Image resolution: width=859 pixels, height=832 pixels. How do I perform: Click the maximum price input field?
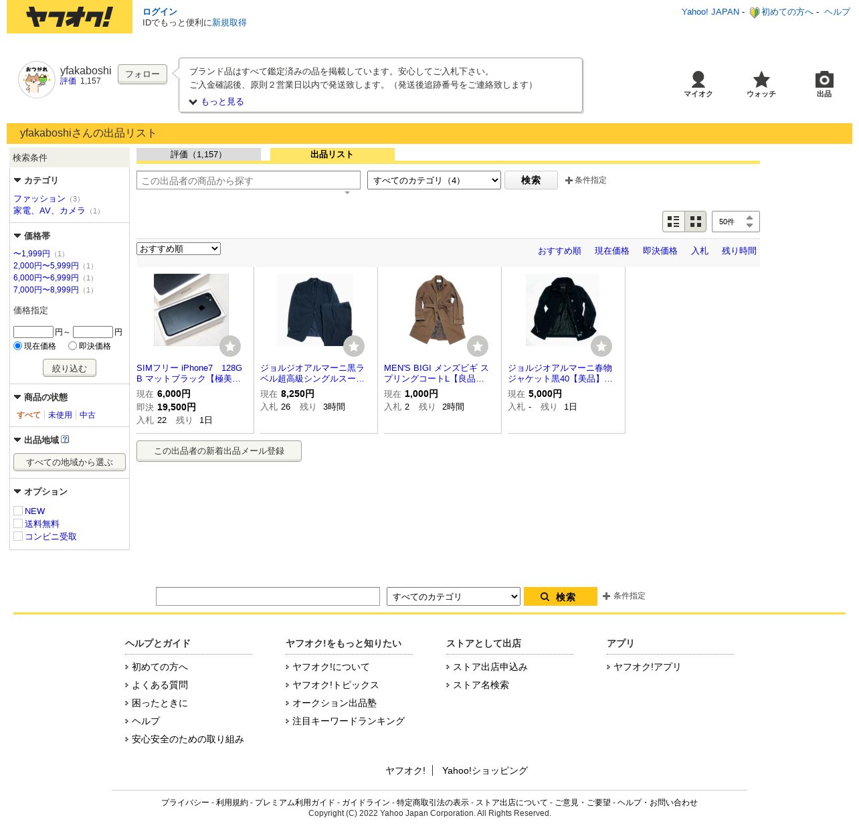point(93,332)
